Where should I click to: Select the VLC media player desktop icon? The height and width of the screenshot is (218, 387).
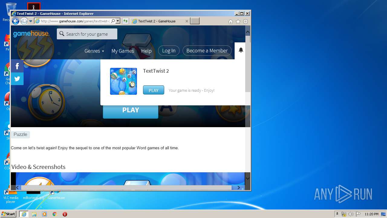click(11, 197)
